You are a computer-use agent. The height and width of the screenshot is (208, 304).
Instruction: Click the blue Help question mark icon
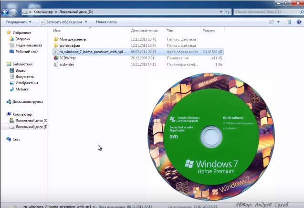[299, 22]
